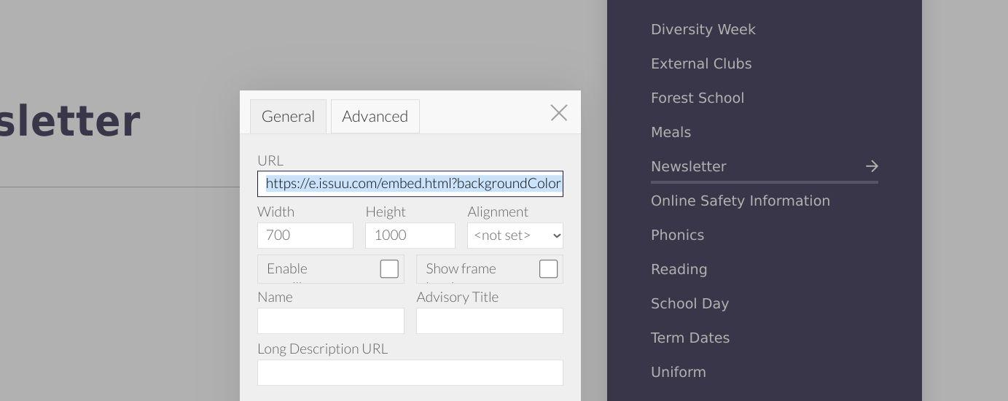
Task: Toggle the Enable scrollbars checkbox
Action: [389, 269]
